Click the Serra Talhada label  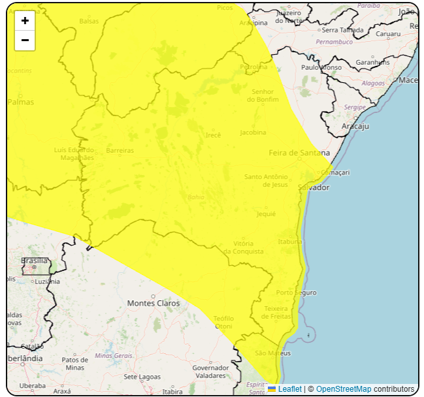pos(342,30)
